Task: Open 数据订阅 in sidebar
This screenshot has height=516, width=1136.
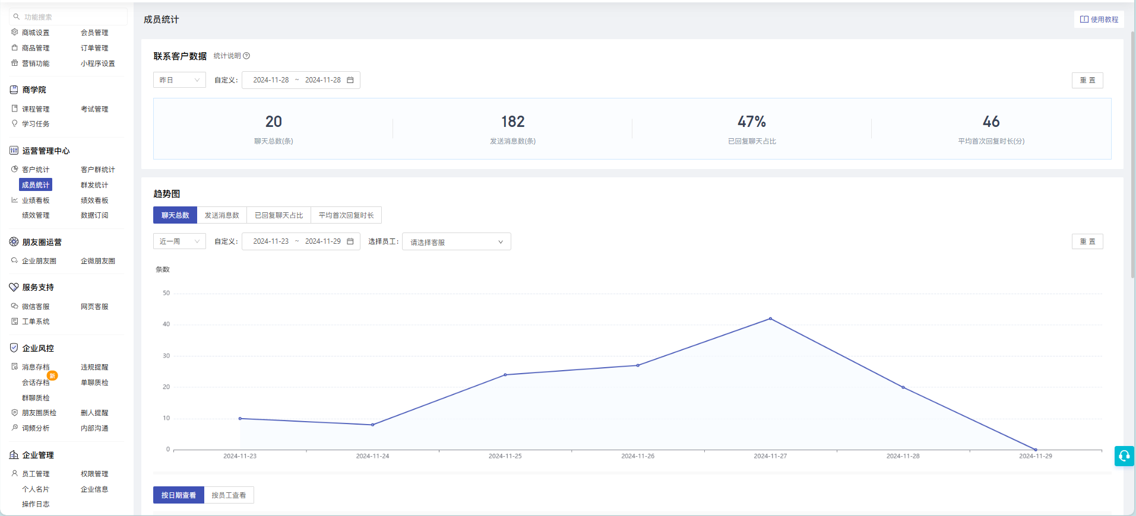Action: click(94, 215)
